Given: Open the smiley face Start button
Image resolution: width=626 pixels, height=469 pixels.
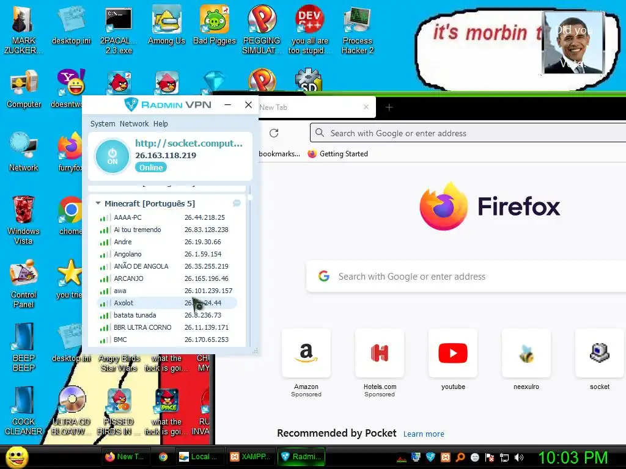Looking at the screenshot, I should coord(17,457).
